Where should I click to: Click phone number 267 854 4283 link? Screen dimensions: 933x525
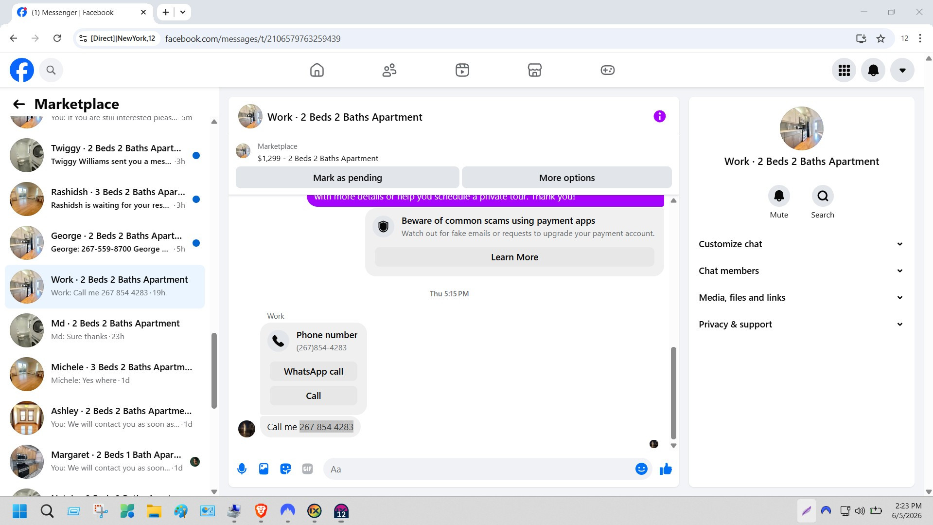[x=326, y=427]
